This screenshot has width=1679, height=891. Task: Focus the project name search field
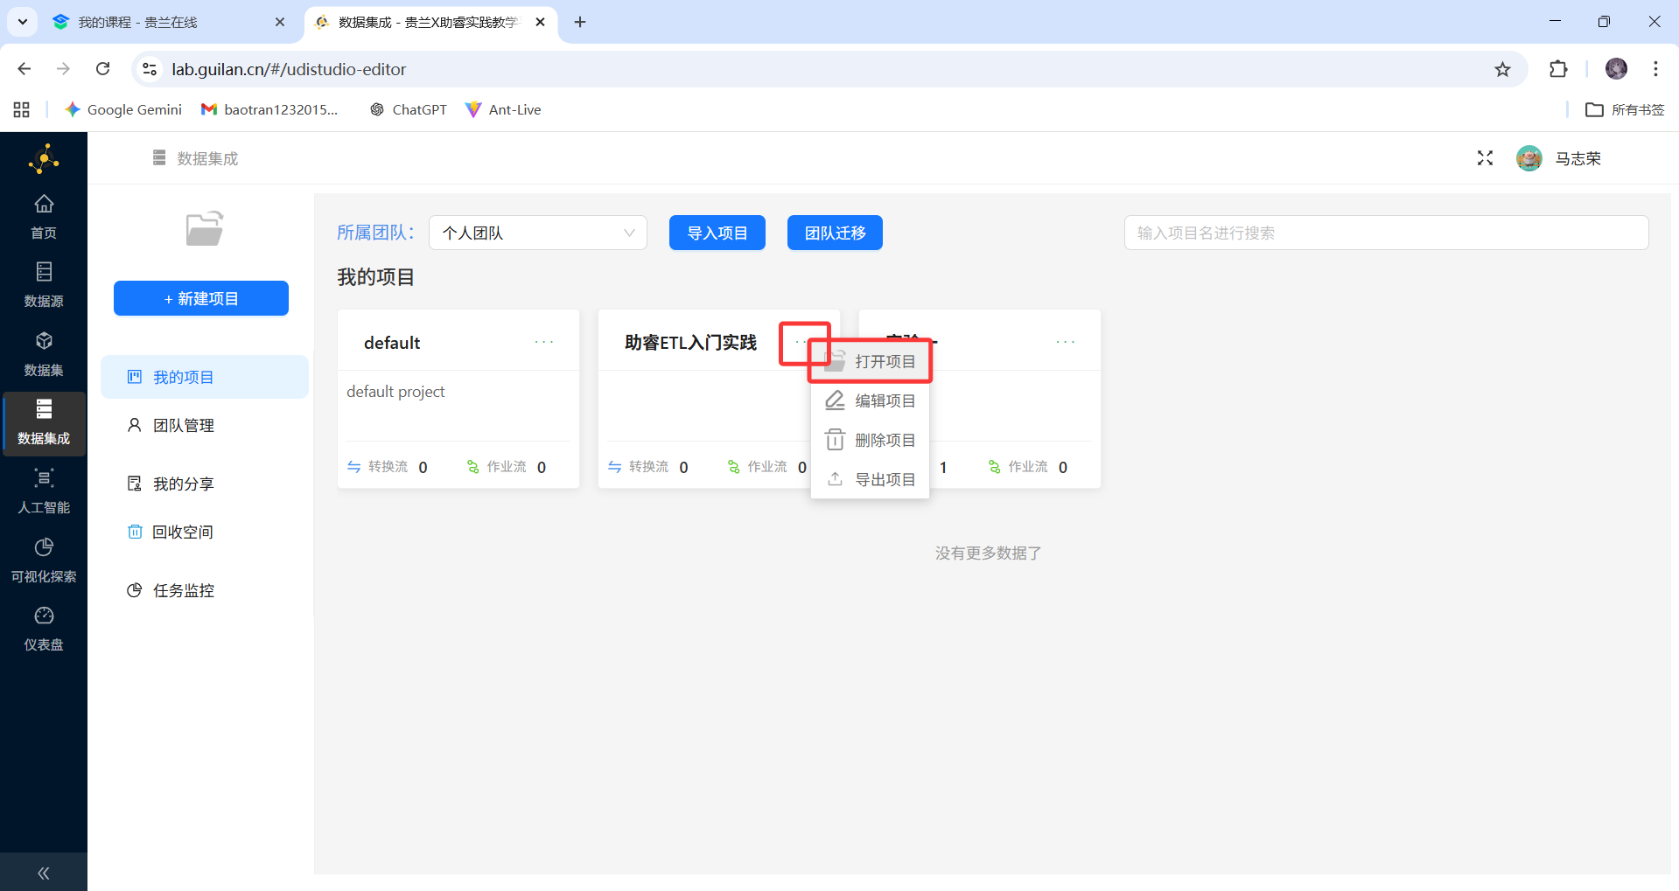click(1386, 233)
